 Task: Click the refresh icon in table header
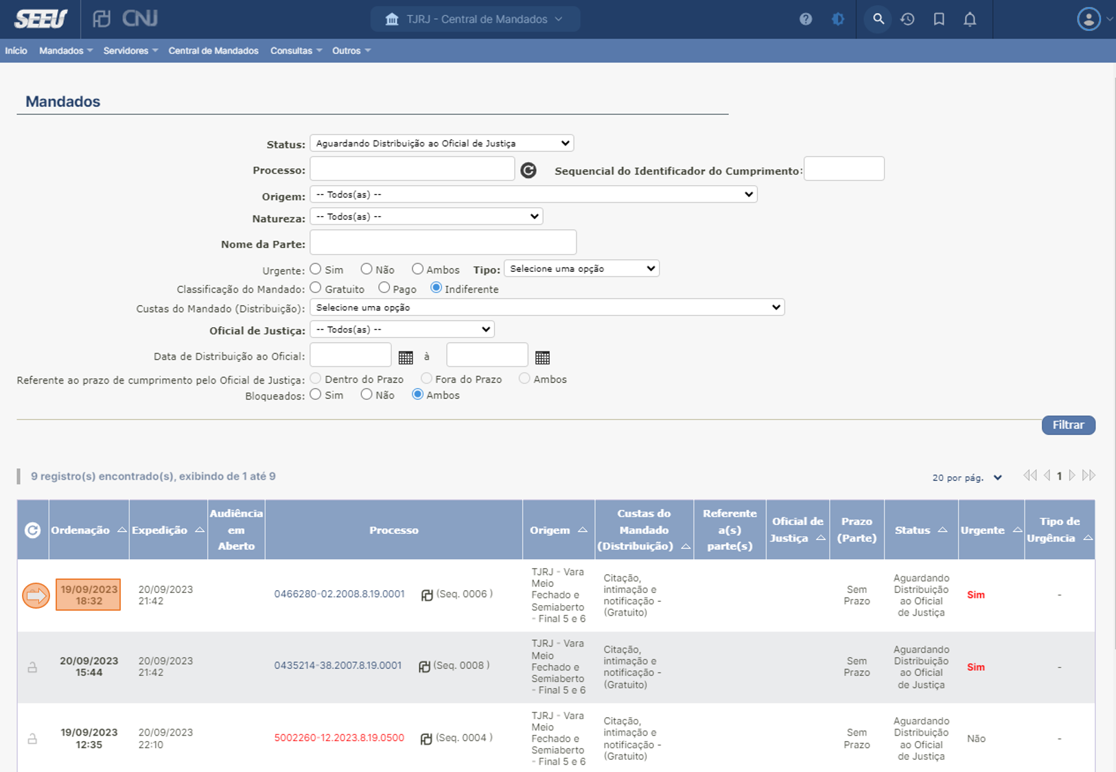click(x=32, y=530)
